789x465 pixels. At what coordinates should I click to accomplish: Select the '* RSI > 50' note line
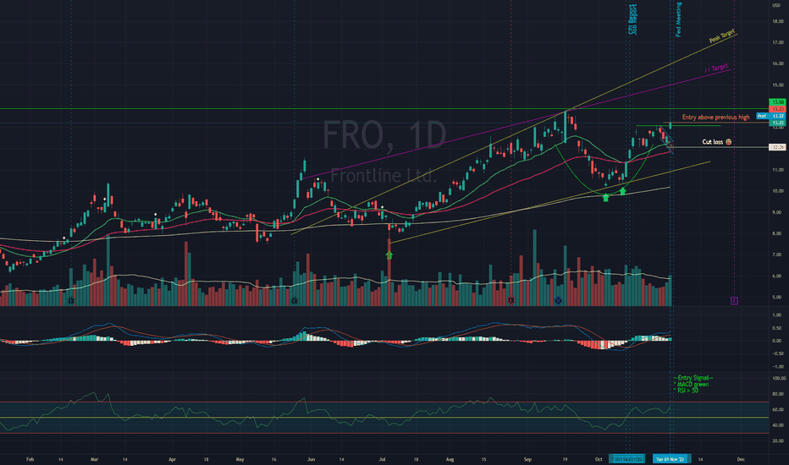pos(686,390)
